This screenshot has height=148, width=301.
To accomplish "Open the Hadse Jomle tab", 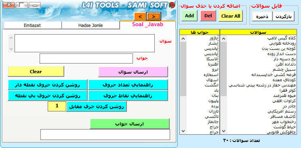I will 91,25.
